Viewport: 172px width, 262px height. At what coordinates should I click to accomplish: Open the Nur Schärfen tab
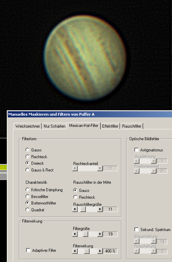pyautogui.click(x=54, y=126)
